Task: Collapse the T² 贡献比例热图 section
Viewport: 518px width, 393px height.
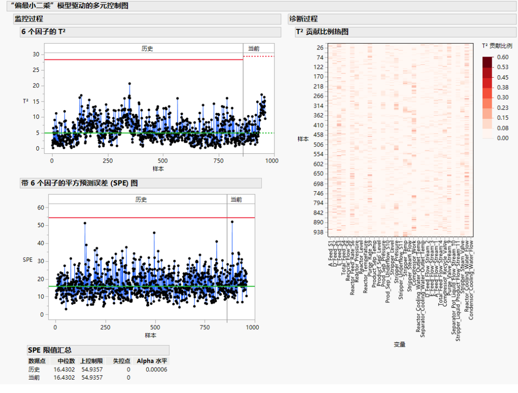Action: [x=405, y=32]
